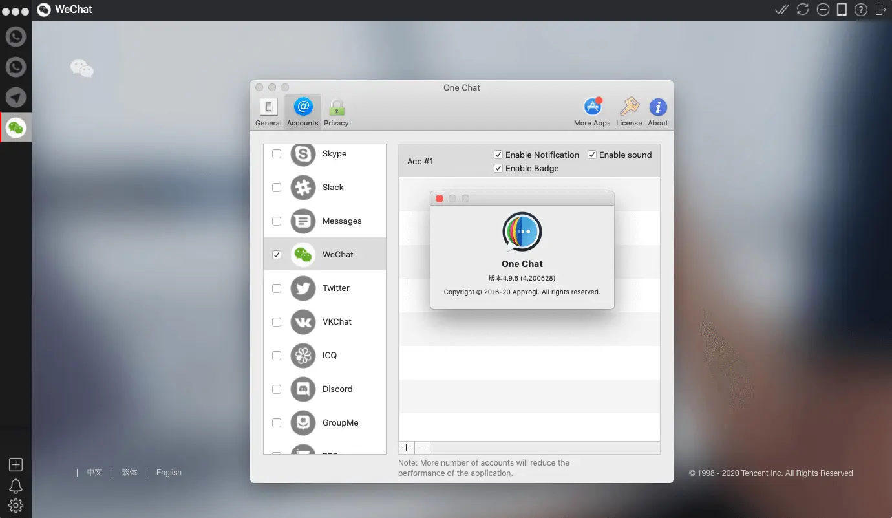Tick the Twitter service checkbox
892x518 pixels.
pyautogui.click(x=277, y=288)
